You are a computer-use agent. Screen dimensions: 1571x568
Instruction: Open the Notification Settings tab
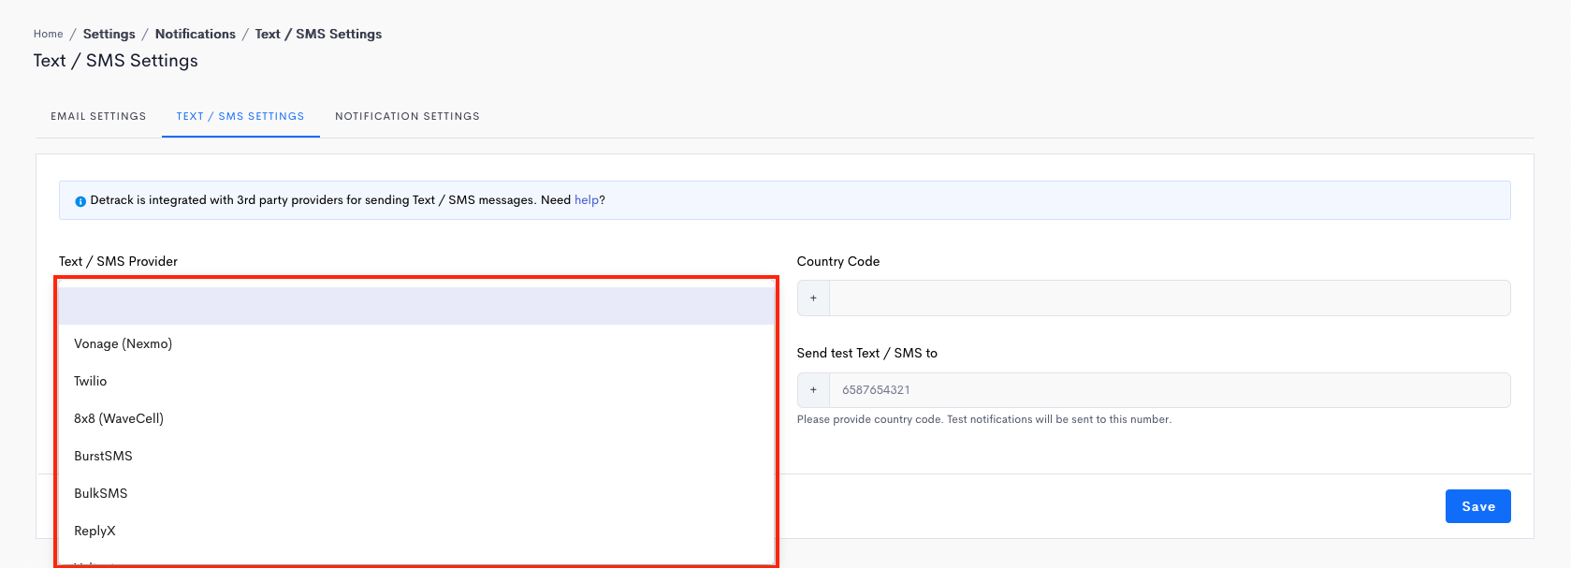[x=407, y=116]
